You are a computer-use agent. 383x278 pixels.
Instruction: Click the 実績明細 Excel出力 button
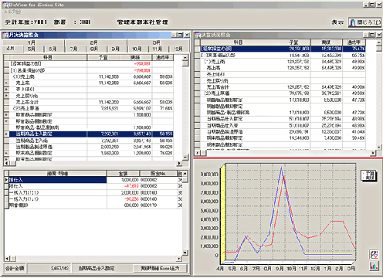160,268
